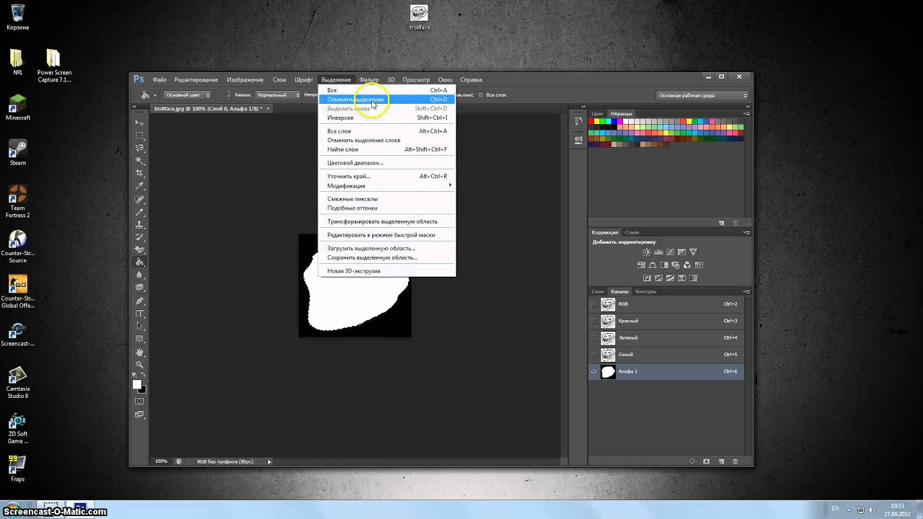923x519 pixels.
Task: Open the Swatches panel options menu
Action: click(746, 114)
